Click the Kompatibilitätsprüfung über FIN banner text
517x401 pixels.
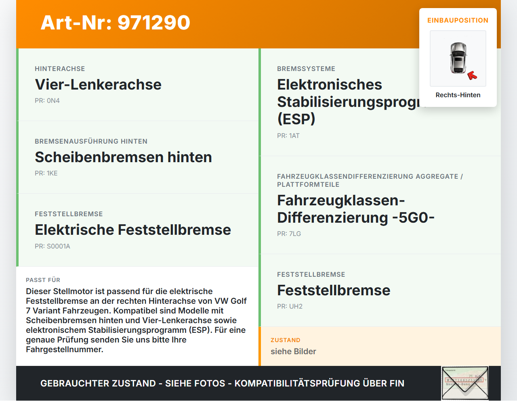(x=222, y=383)
